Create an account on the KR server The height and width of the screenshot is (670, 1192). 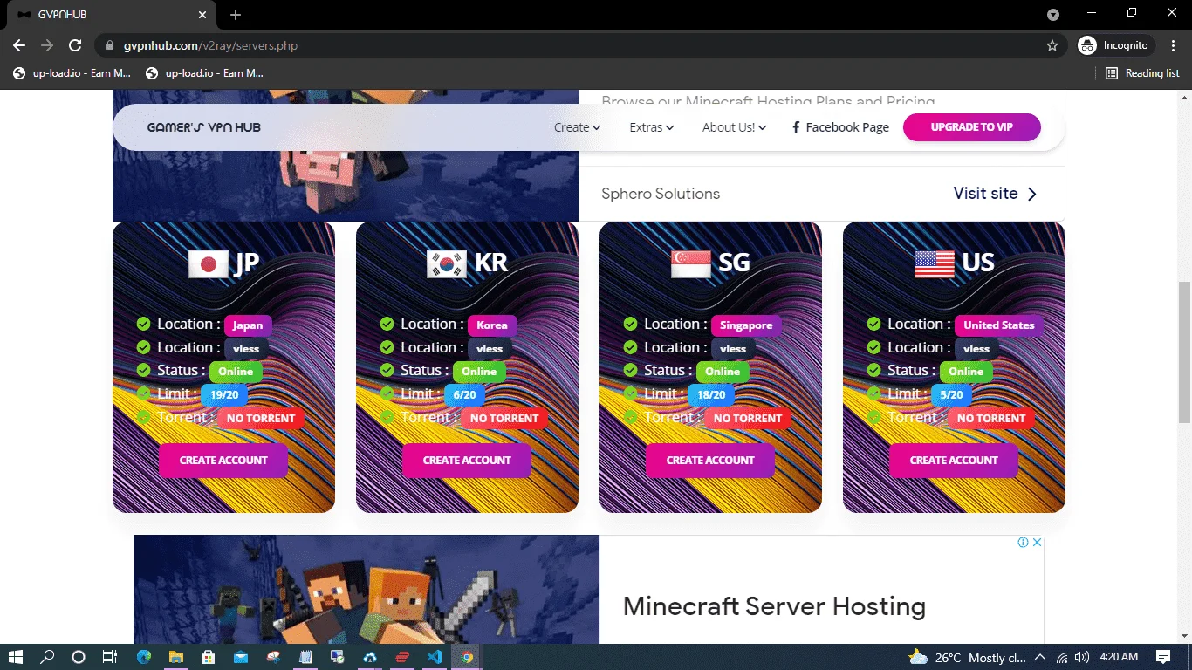click(x=467, y=460)
